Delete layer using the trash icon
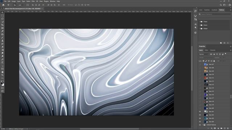The image size is (232, 130). coord(228,129)
